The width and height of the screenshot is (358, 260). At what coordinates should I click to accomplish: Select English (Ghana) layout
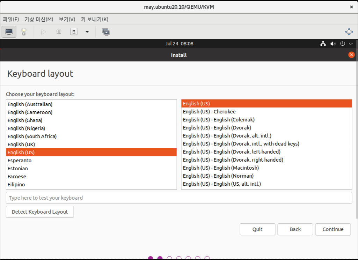click(x=91, y=120)
